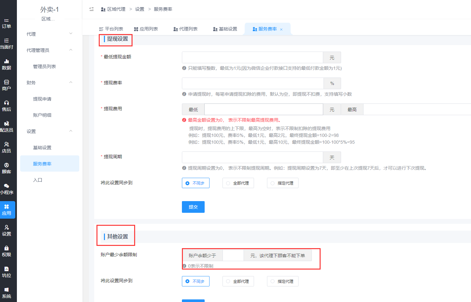Select 全部代理 in 提现设置 sync options
471x302 pixels.
[x=238, y=183]
